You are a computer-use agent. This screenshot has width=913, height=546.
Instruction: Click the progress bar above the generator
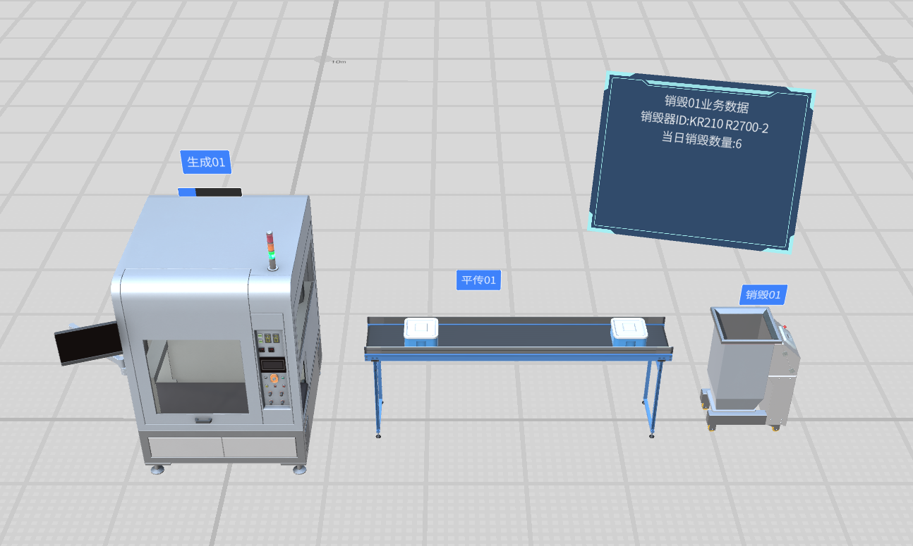point(210,192)
